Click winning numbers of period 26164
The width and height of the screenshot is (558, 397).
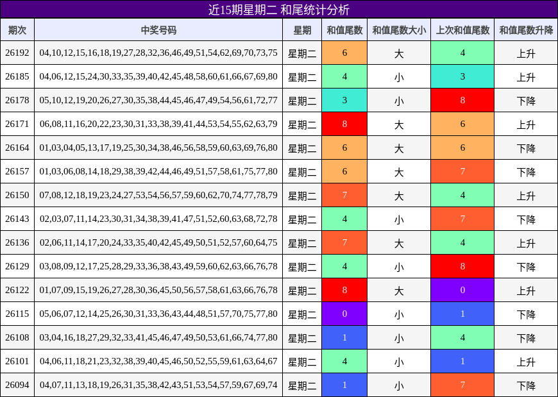[158, 148]
